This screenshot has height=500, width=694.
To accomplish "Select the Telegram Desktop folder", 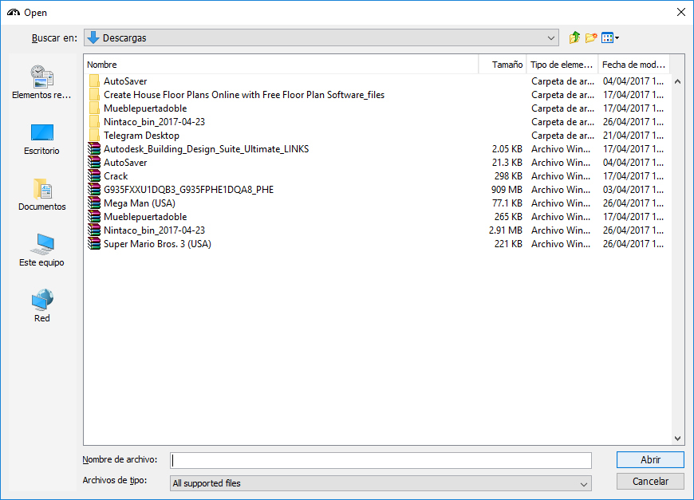I will click(x=141, y=136).
